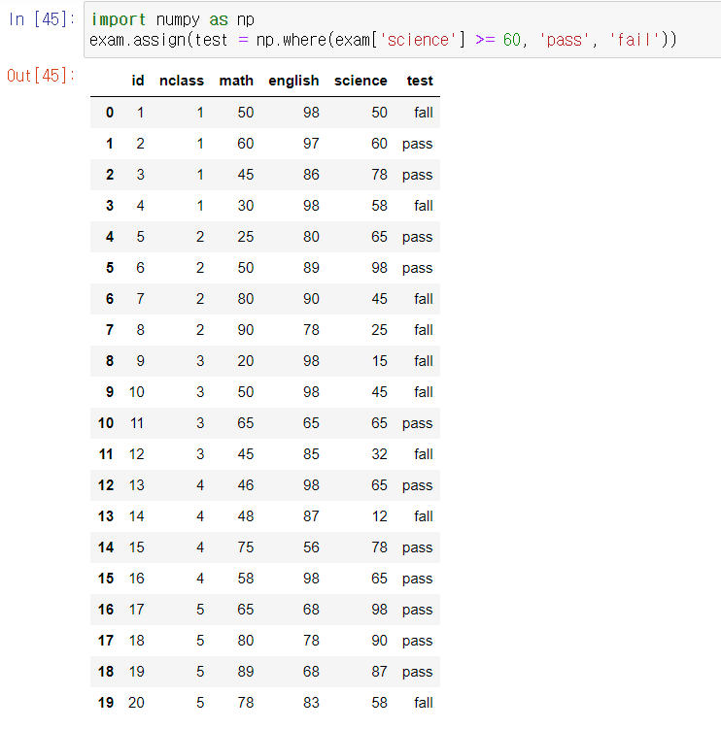Click the science score 90 in row index 17
Screen dimensions: 721x729
tap(379, 641)
